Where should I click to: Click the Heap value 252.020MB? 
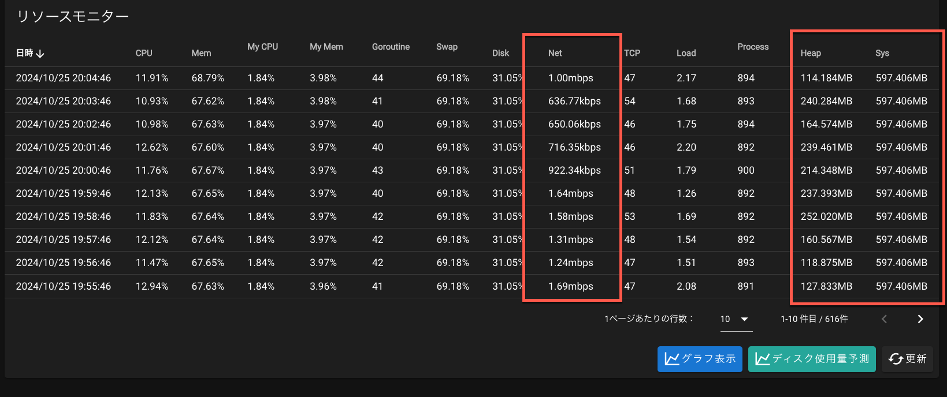(x=826, y=216)
